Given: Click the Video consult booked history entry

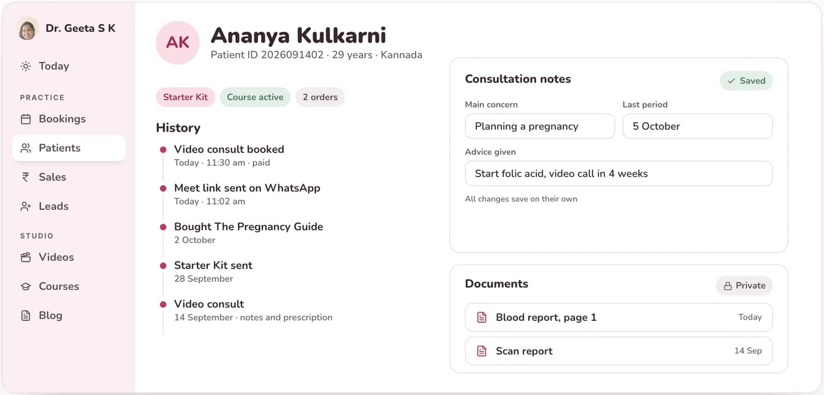Looking at the screenshot, I should point(229,155).
